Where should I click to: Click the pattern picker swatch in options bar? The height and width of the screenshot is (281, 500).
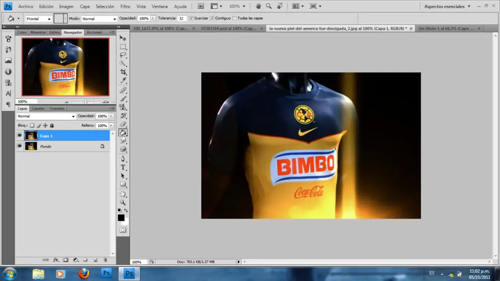[59, 19]
